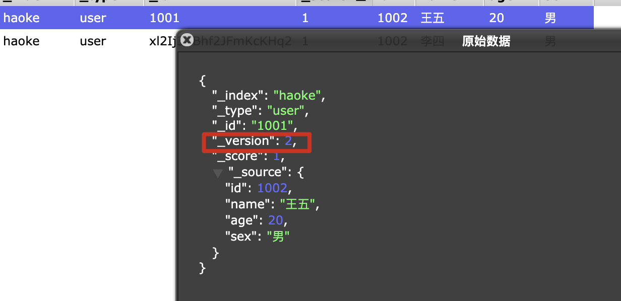Click the 原始数据 dialog title
Image resolution: width=621 pixels, height=301 pixels.
point(486,41)
